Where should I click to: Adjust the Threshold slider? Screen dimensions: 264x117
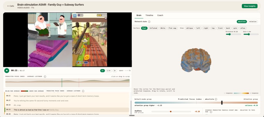(x=233, y=34)
